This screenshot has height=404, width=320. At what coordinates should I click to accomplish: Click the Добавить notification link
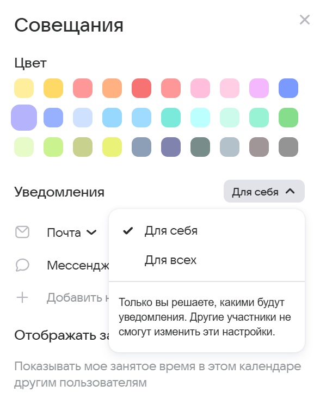pos(78,297)
